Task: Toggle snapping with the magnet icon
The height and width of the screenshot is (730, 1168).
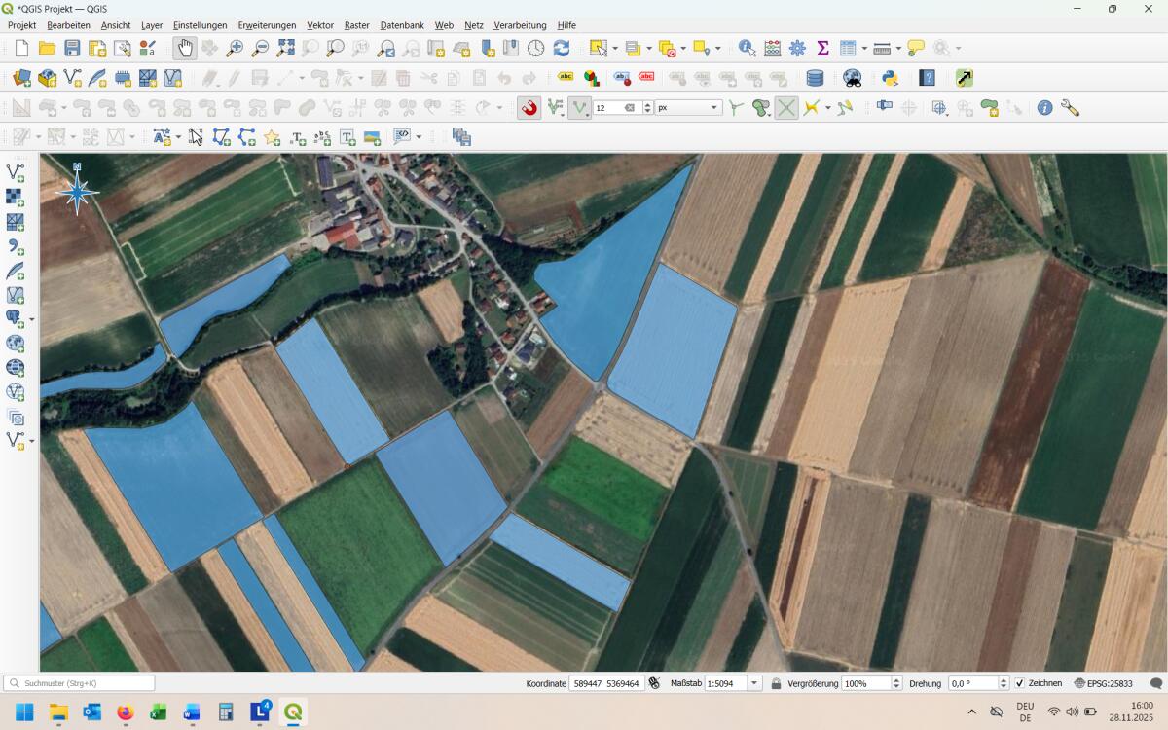Action: [x=529, y=107]
